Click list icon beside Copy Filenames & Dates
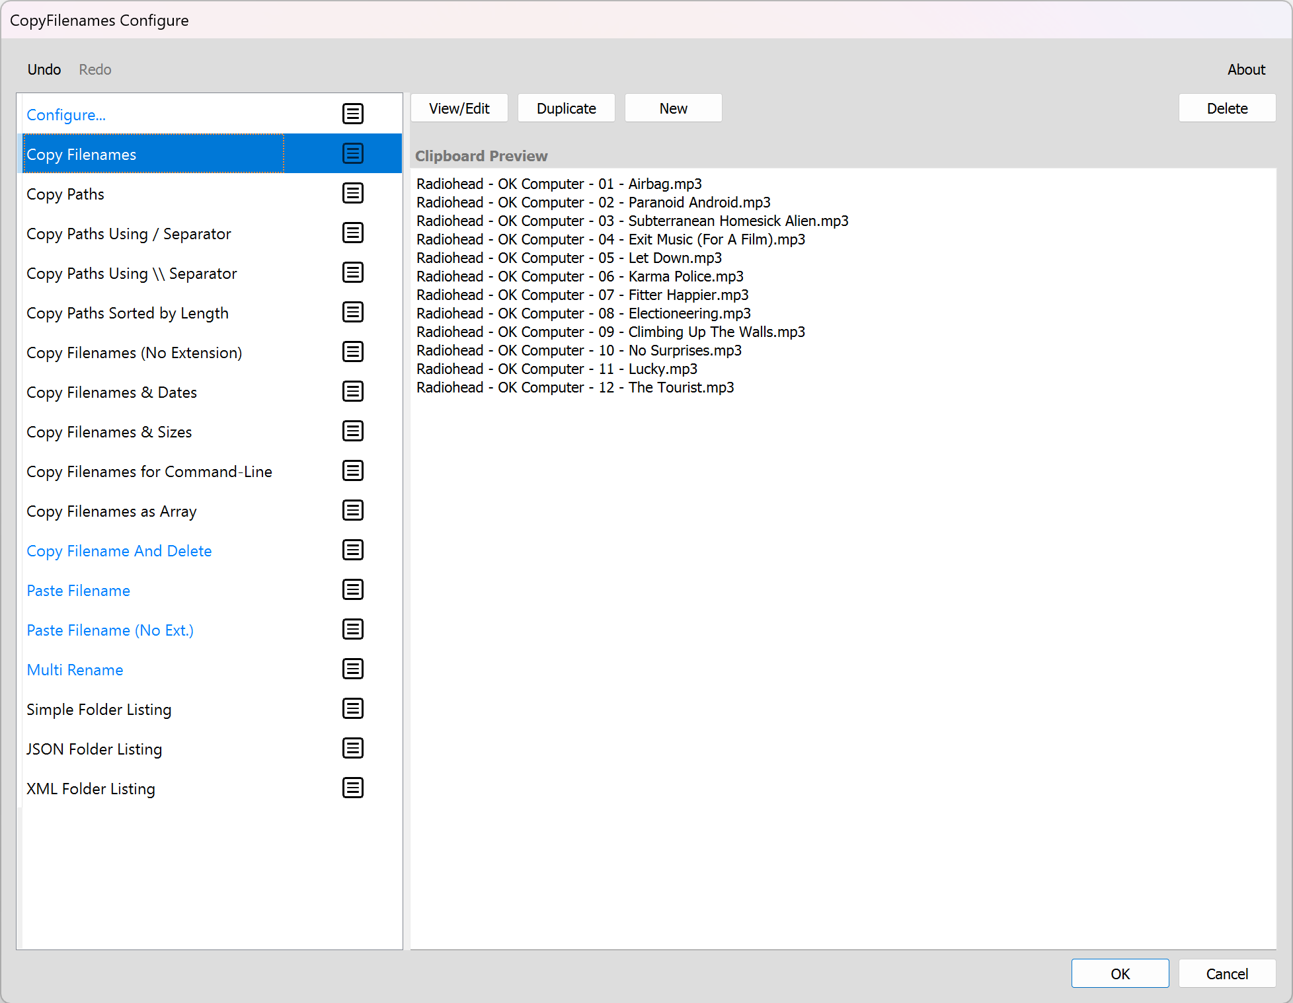Image resolution: width=1293 pixels, height=1003 pixels. tap(353, 391)
